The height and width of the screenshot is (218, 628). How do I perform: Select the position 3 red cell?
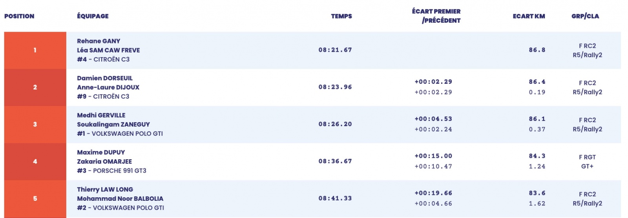pos(35,124)
